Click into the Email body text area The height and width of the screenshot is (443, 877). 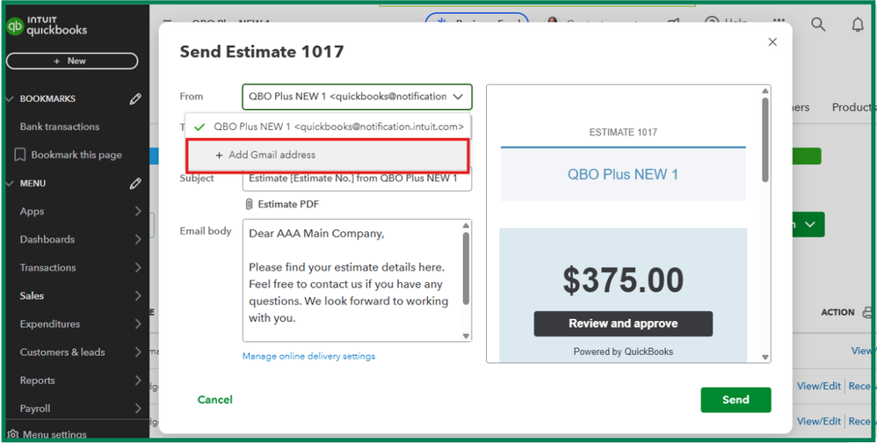click(352, 280)
